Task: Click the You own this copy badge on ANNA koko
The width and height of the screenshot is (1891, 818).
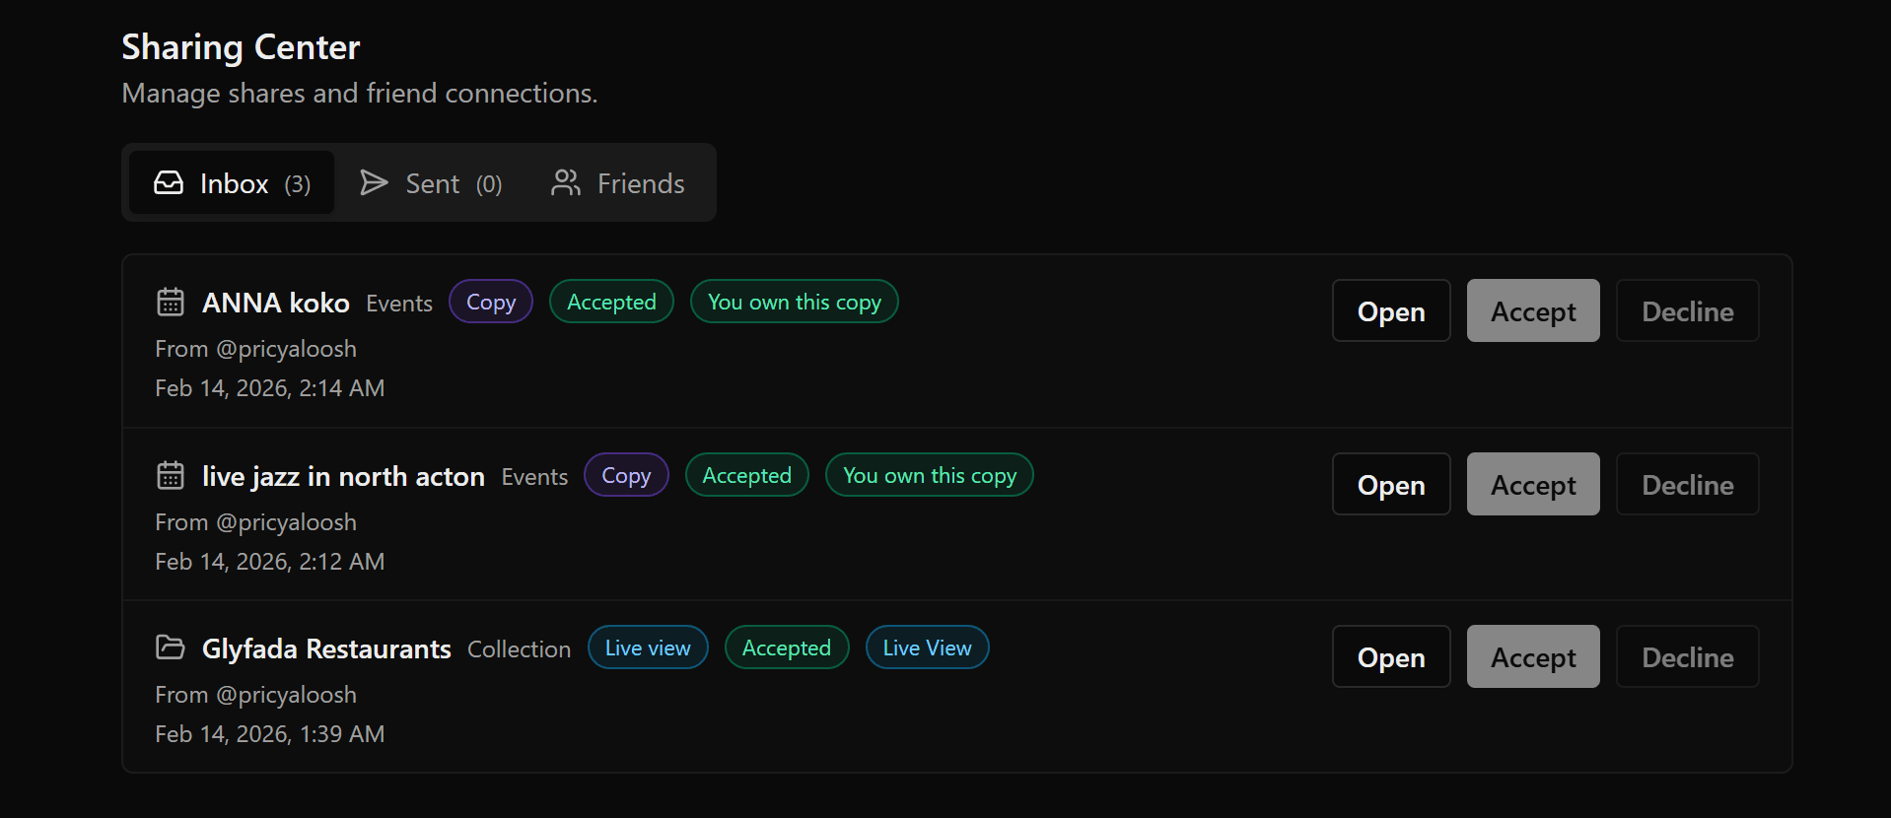Action: [x=794, y=302]
